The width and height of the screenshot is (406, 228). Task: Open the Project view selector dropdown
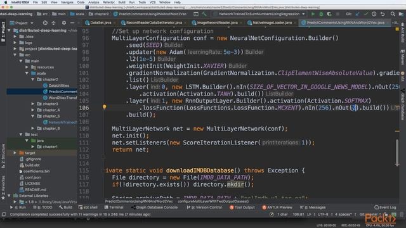(22, 23)
